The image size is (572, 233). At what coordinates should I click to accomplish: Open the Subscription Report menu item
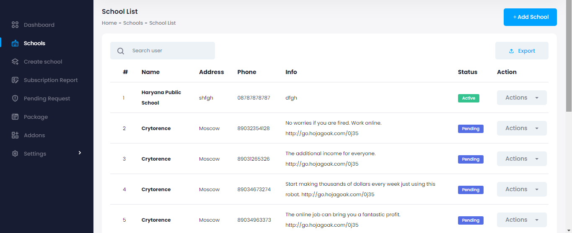tap(51, 80)
